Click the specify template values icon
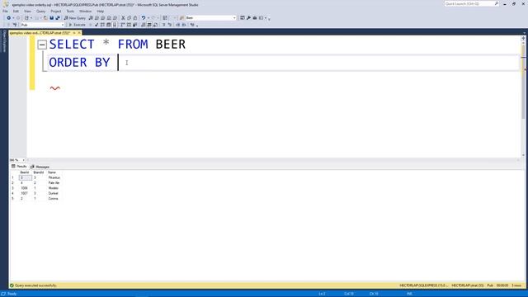This screenshot has width=528, height=297. pyautogui.click(x=191, y=25)
